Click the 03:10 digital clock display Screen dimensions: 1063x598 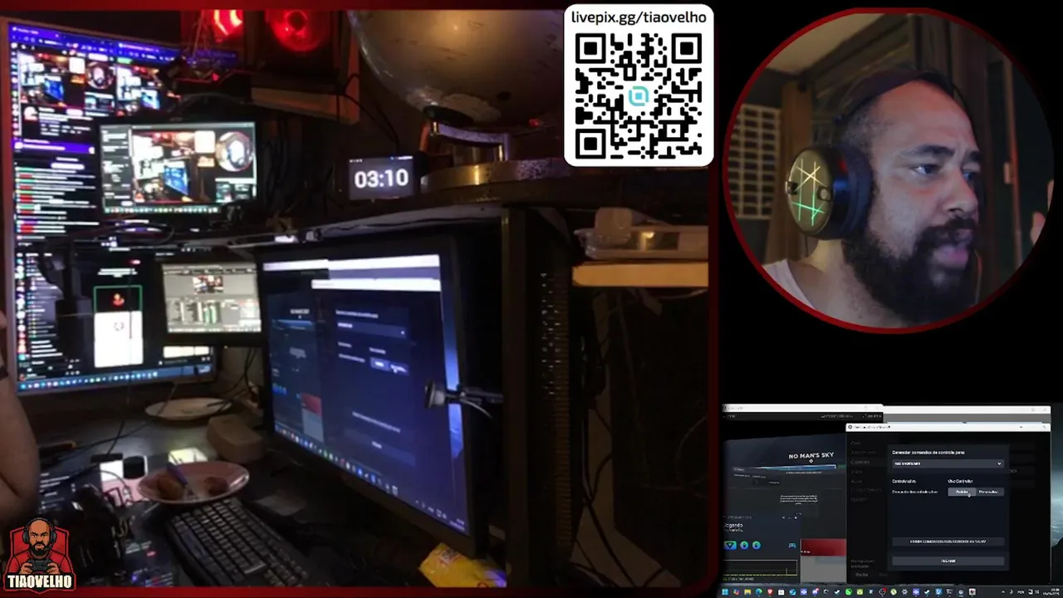pyautogui.click(x=381, y=179)
